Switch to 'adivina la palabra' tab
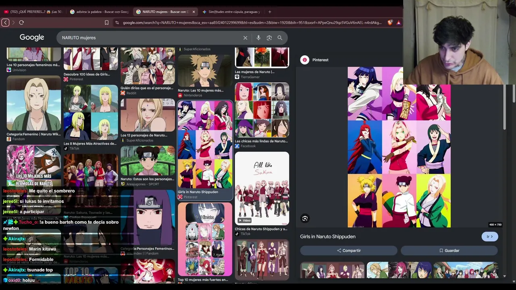This screenshot has width=516, height=290. tap(100, 12)
